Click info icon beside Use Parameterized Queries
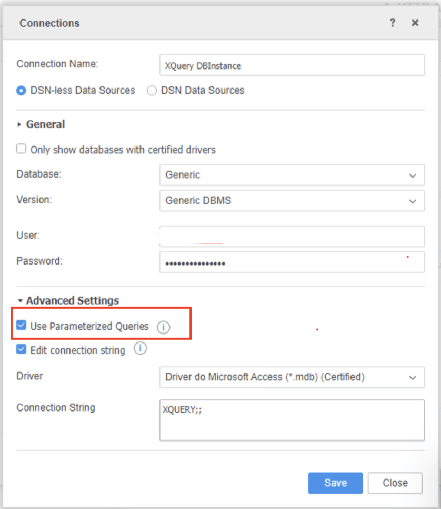 click(163, 327)
